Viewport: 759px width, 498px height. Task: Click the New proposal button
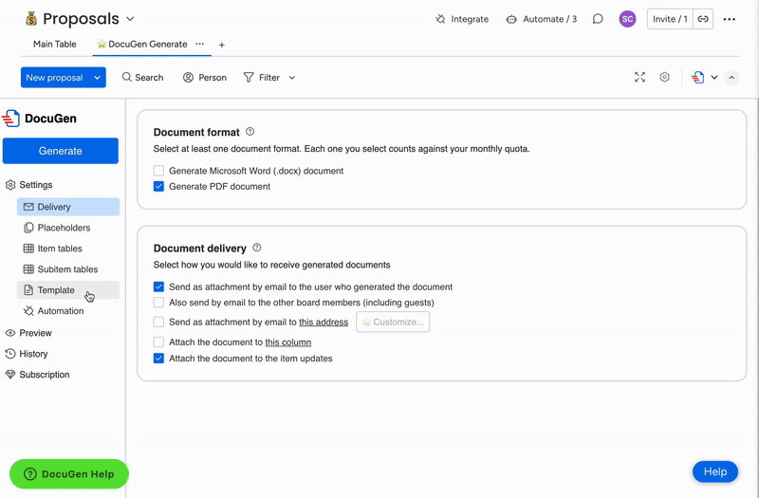(54, 78)
